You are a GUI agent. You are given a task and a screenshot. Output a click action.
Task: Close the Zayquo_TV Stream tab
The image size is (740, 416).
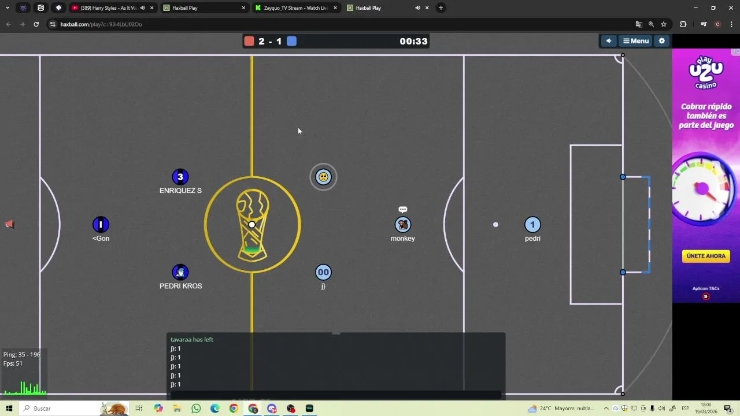pos(335,8)
